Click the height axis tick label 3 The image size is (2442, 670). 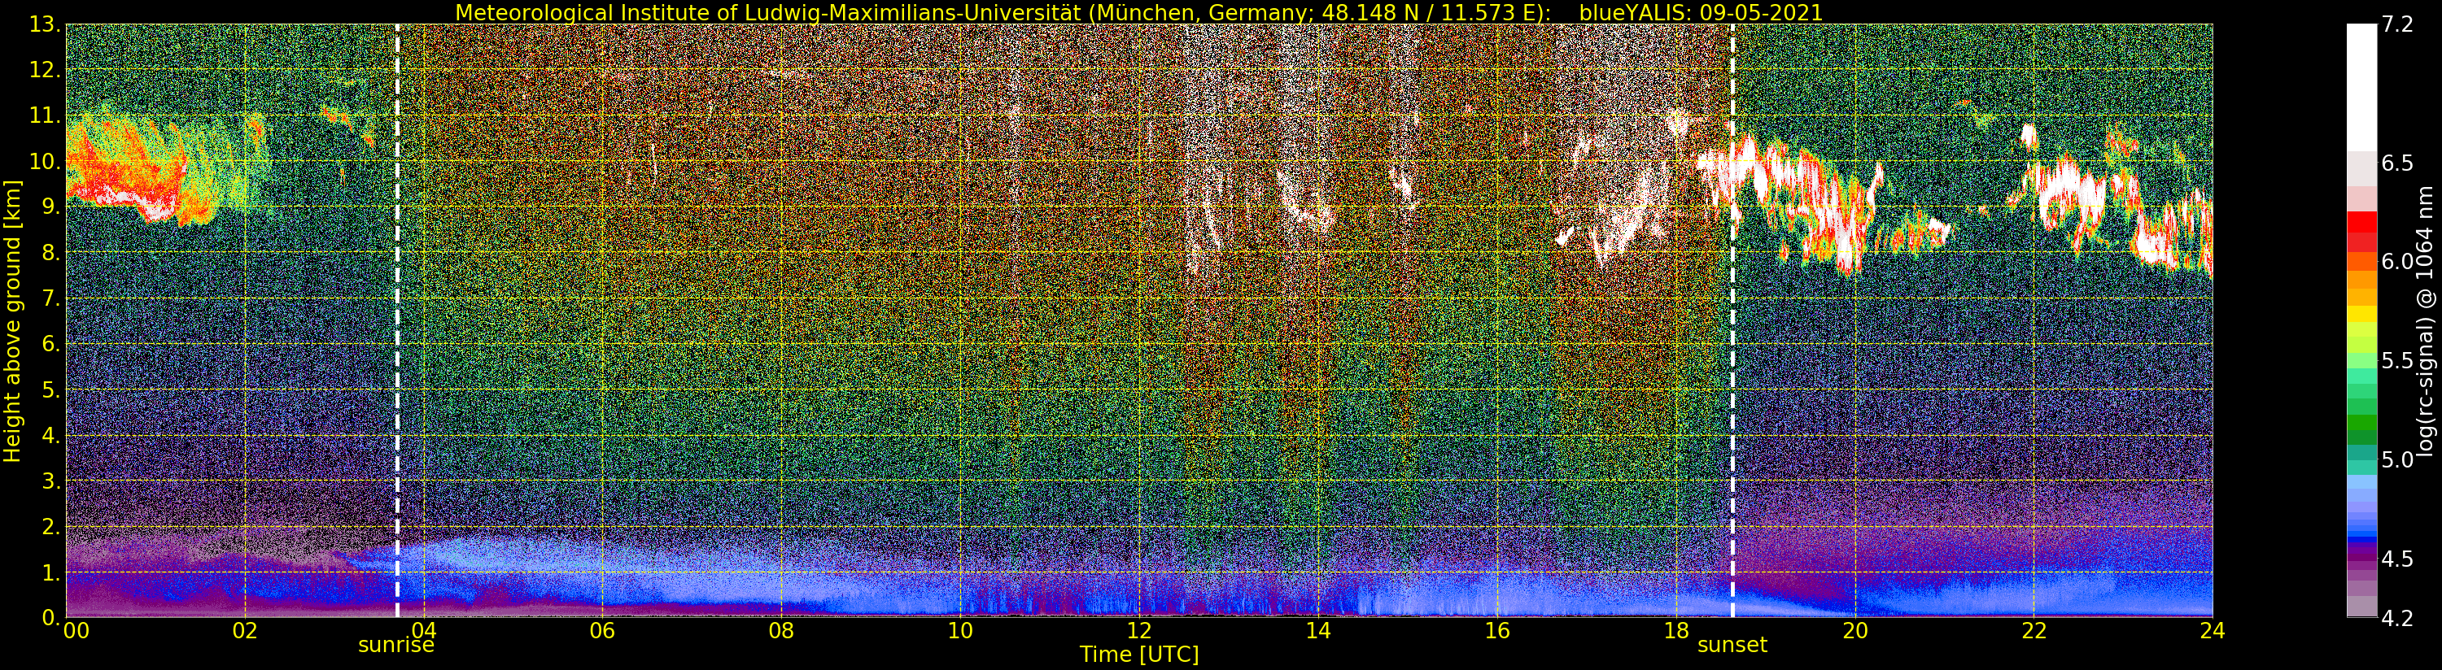[51, 481]
